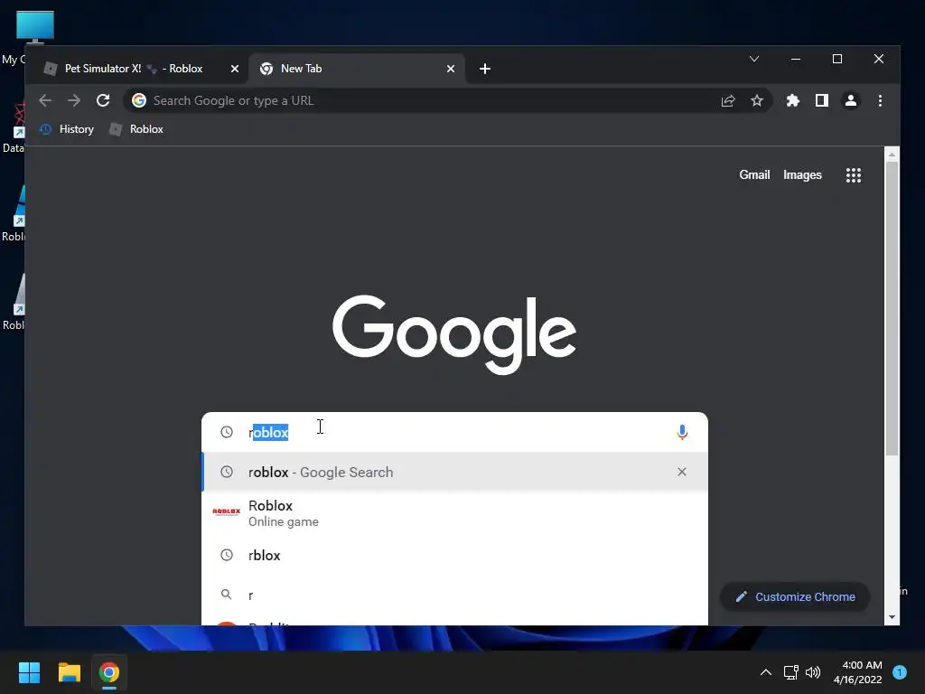The height and width of the screenshot is (694, 925).
Task: Click in the Google search box text
Action: pyautogui.click(x=454, y=433)
